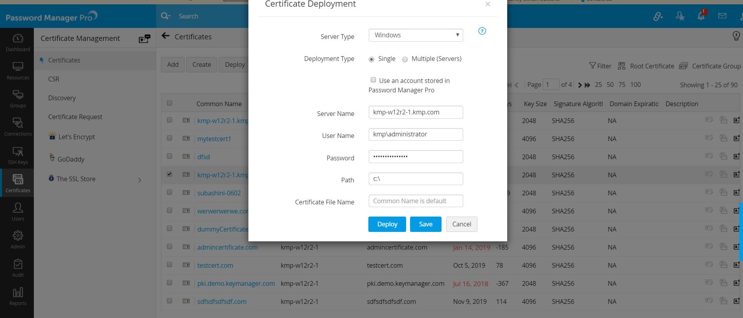Click the back arrow beside Certificates heading
Screen dimensions: 743x318
tap(166, 36)
